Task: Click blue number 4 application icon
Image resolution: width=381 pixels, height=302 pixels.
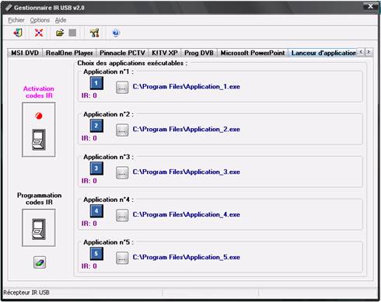Action: 96,211
